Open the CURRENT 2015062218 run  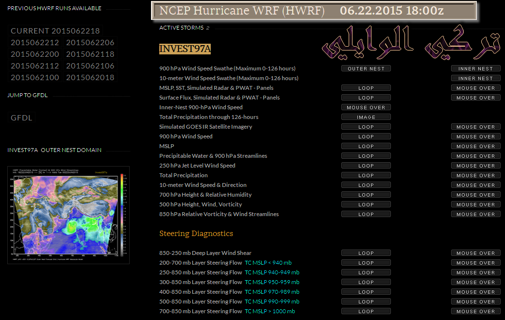coord(55,31)
